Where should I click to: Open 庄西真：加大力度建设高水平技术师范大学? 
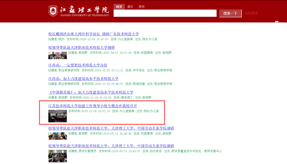(x=84, y=78)
